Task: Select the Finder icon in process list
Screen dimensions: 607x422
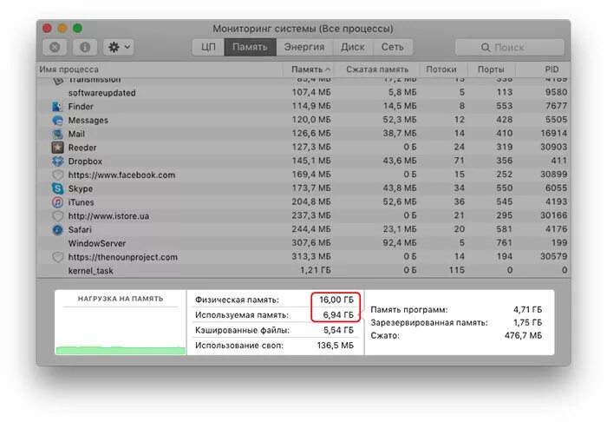Action: click(57, 107)
